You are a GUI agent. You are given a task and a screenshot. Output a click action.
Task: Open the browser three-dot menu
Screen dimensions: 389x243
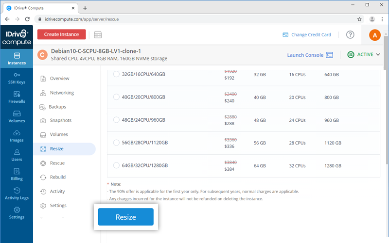(382, 19)
